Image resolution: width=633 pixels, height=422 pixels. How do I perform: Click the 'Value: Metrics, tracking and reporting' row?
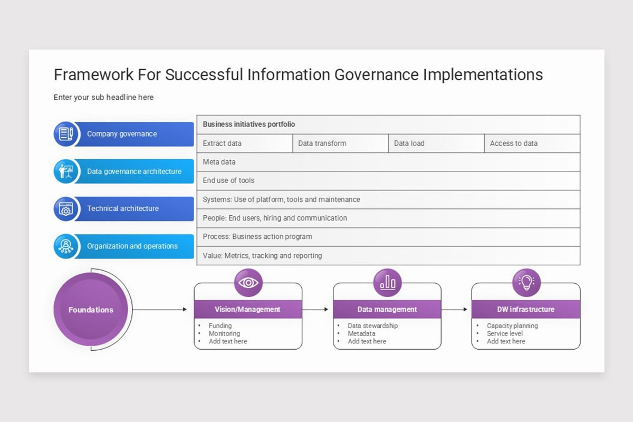click(x=388, y=256)
